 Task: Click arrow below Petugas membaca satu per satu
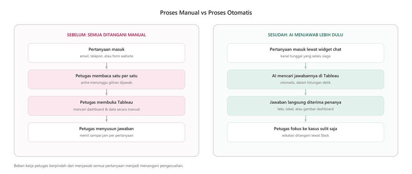(107, 92)
